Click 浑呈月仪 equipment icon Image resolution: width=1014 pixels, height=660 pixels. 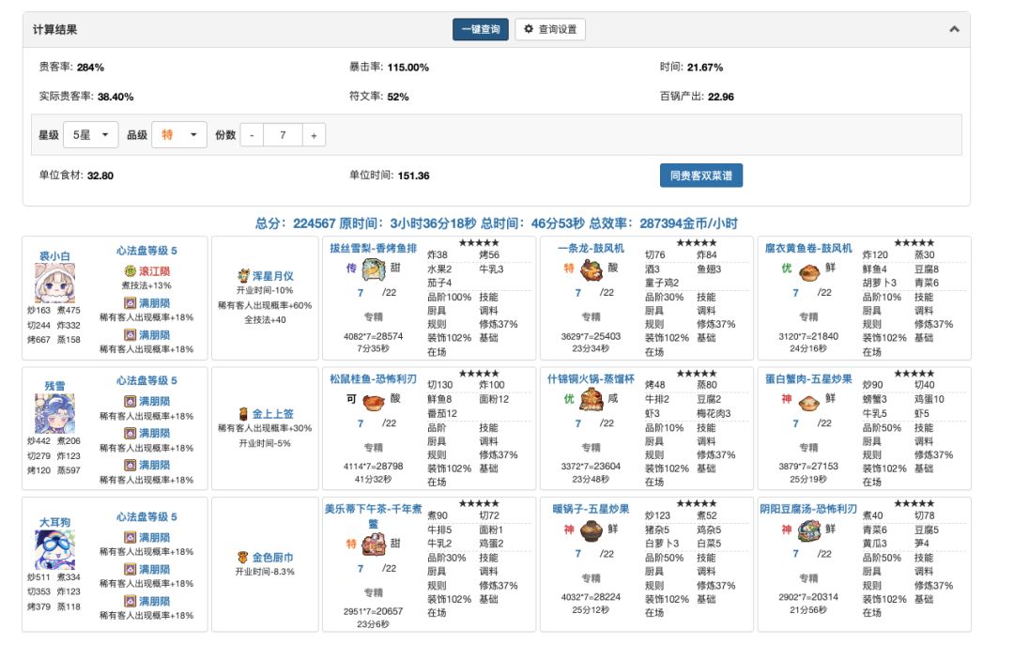pos(243,276)
